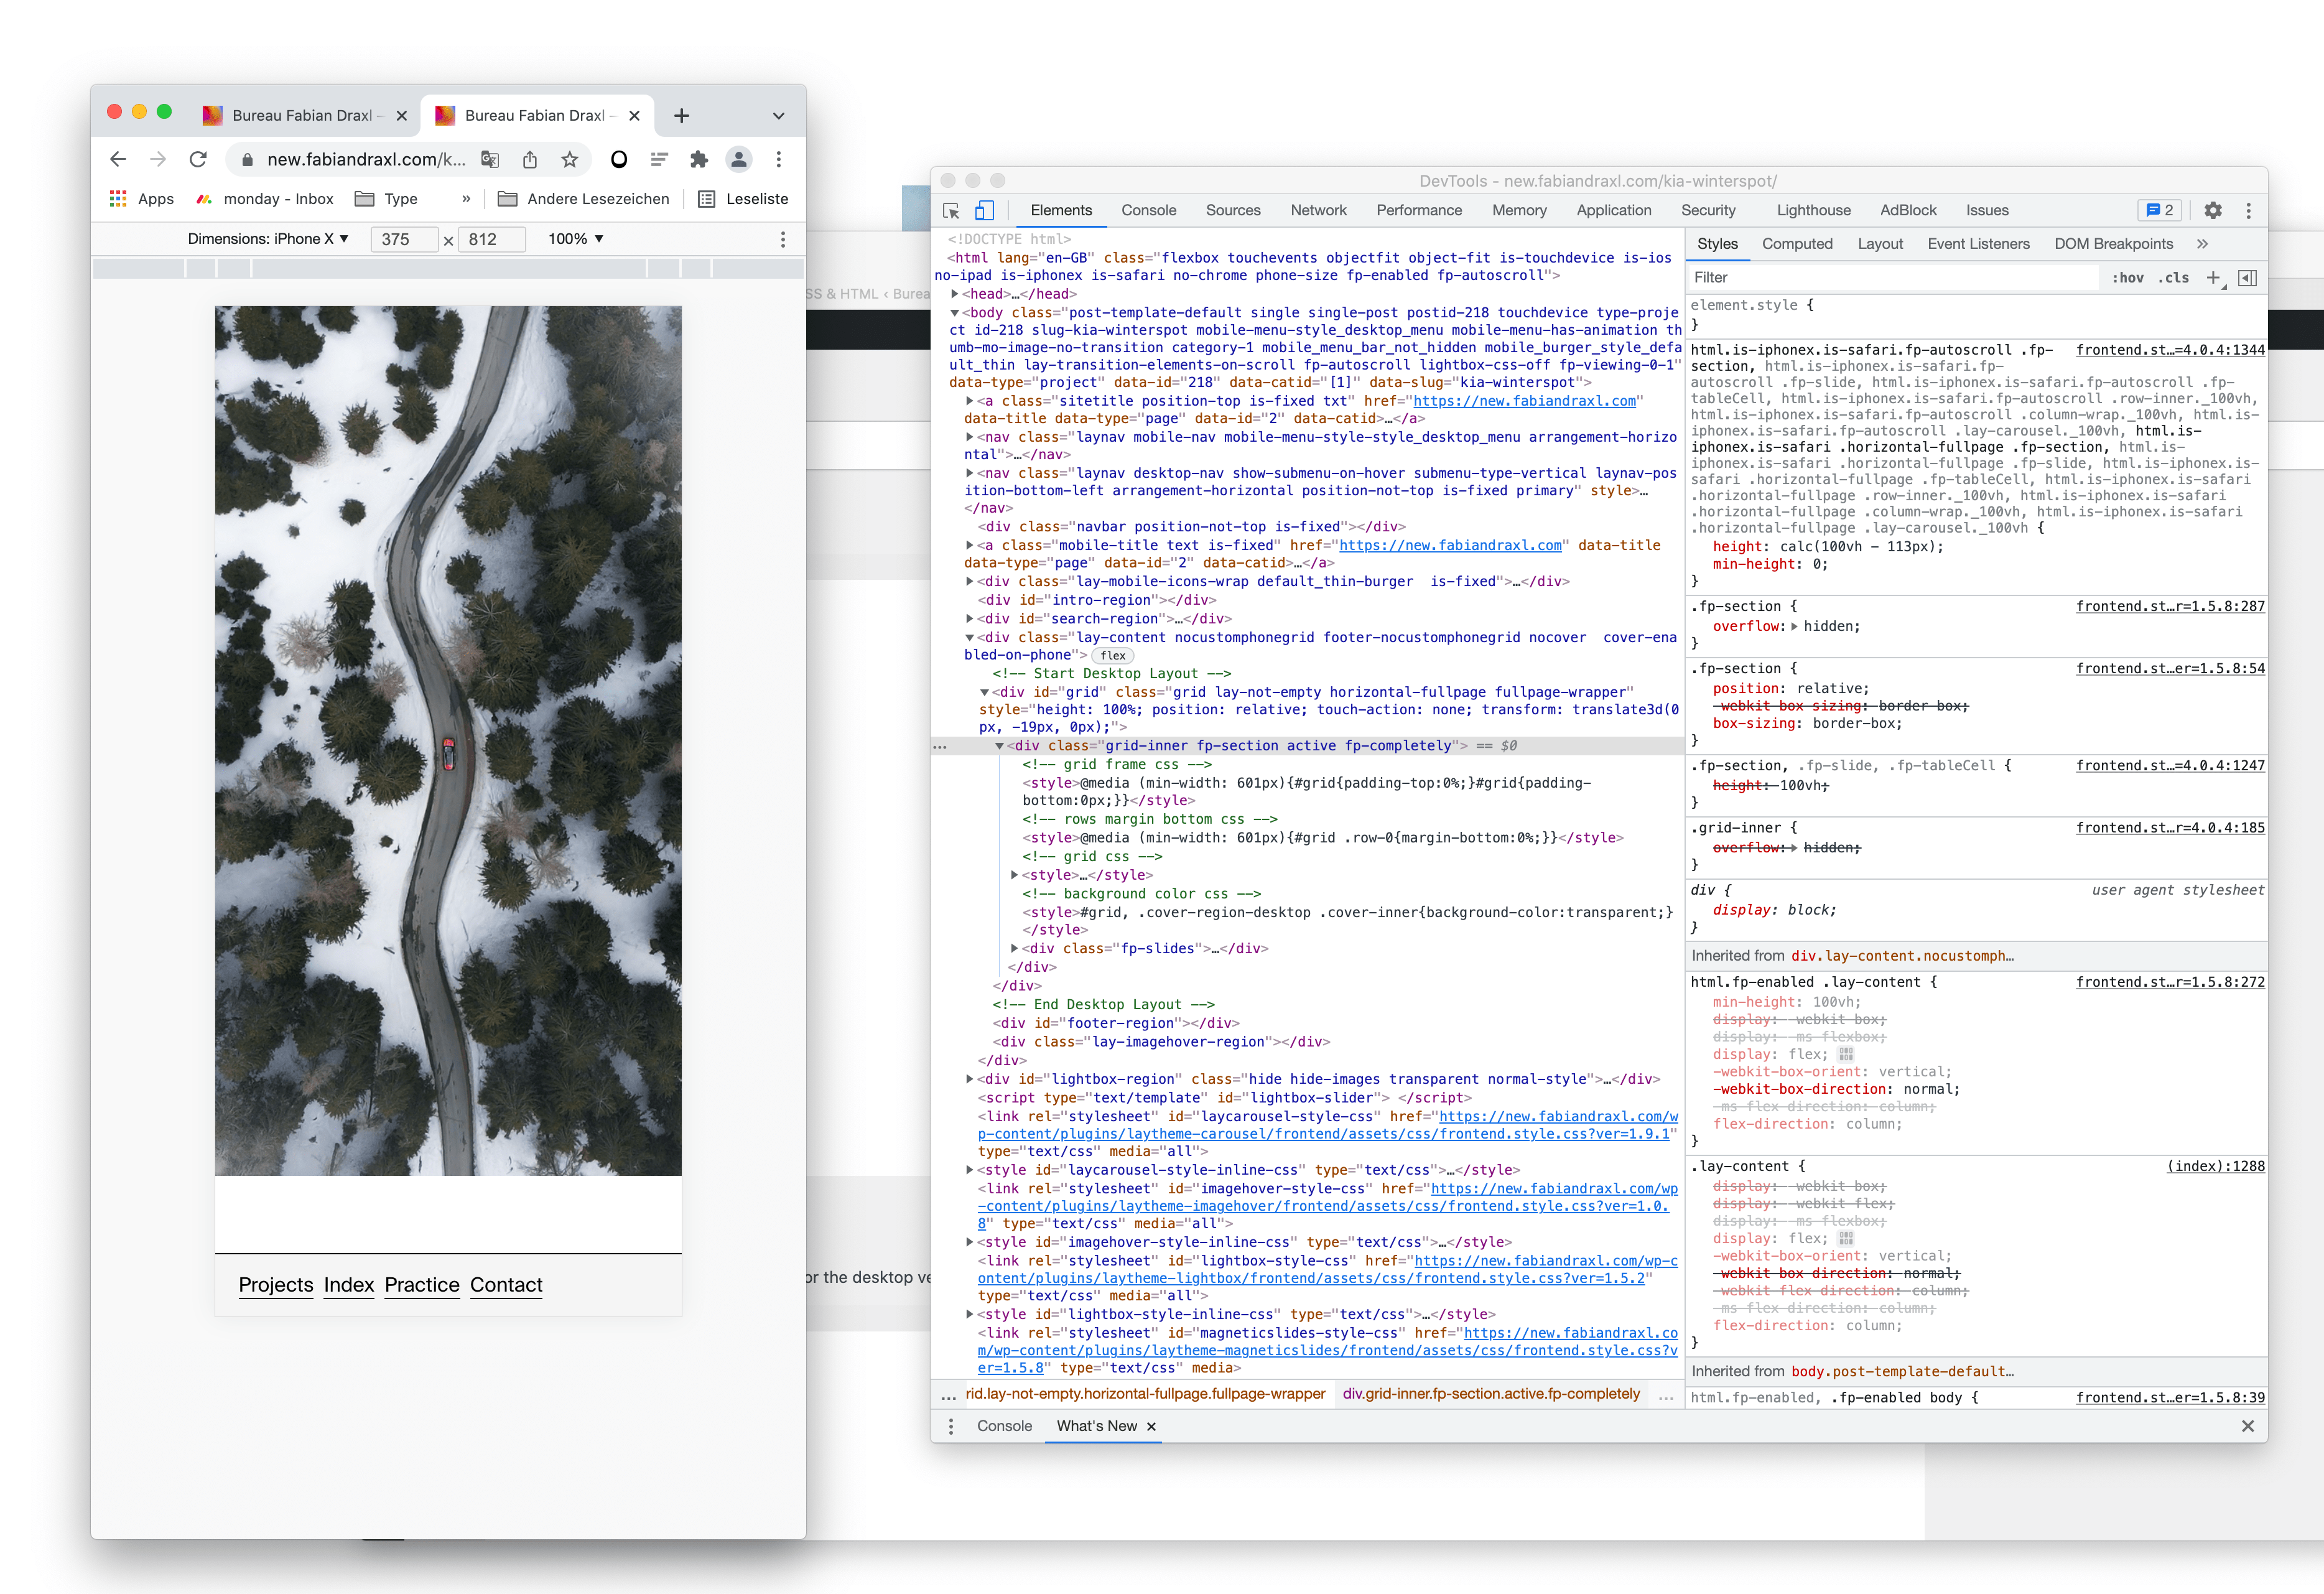Viewport: 2324px width, 1594px height.
Task: Toggle computed styles sidebar icon
Action: (2247, 278)
